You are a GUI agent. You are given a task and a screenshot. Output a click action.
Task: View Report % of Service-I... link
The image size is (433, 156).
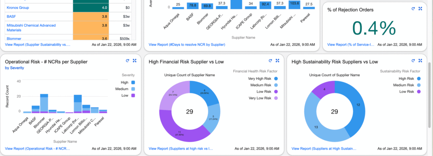point(351,44)
